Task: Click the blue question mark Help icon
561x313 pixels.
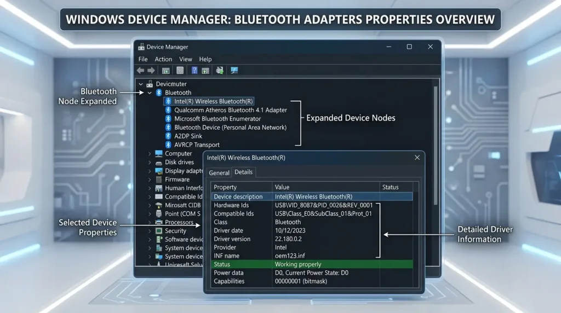Action: pos(194,71)
